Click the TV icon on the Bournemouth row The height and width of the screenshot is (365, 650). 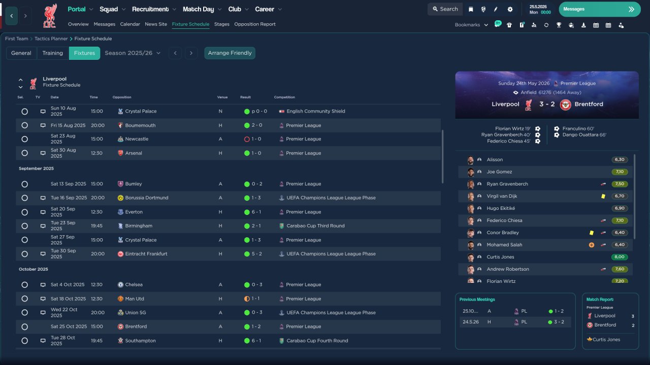[x=43, y=125]
